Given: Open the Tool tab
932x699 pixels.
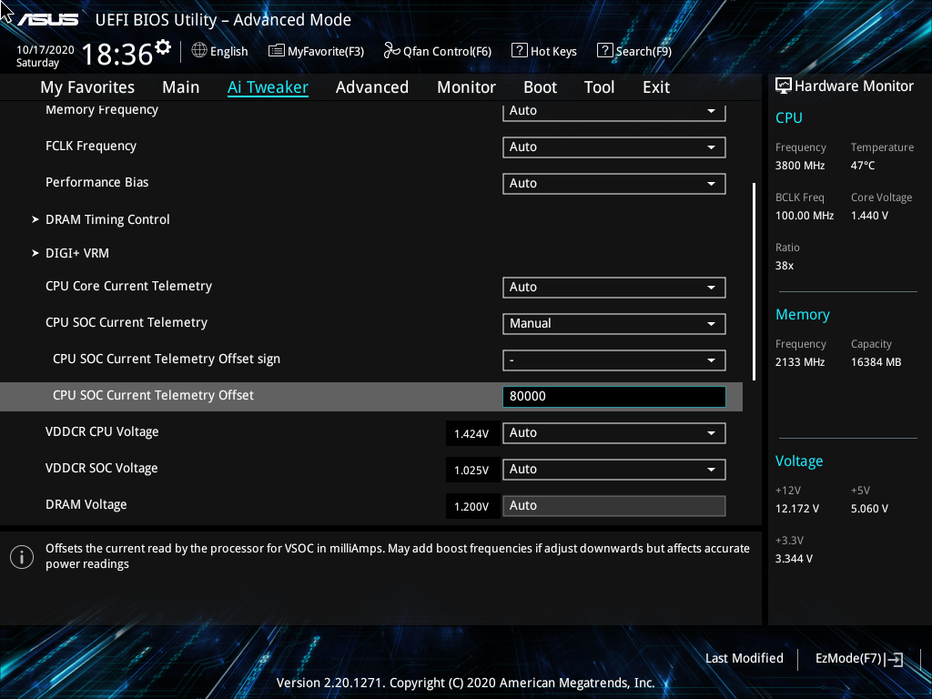Looking at the screenshot, I should (599, 87).
